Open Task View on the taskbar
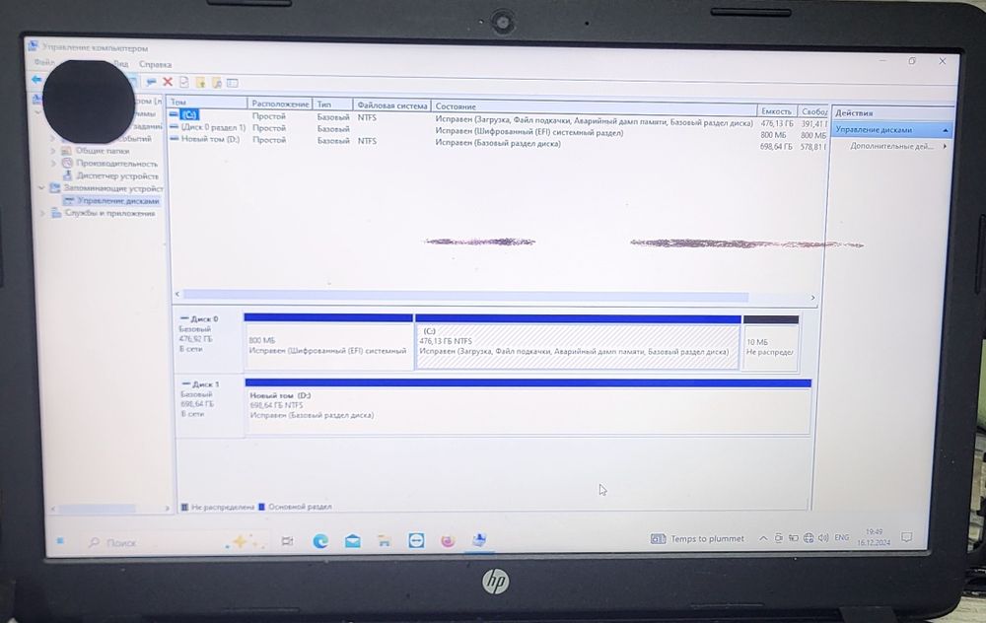Viewport: 986px width, 623px height. [287, 540]
